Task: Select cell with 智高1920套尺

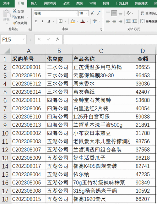Action: [x=101, y=199]
